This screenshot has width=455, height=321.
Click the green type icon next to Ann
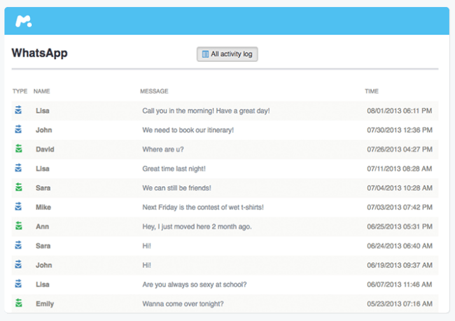18,226
